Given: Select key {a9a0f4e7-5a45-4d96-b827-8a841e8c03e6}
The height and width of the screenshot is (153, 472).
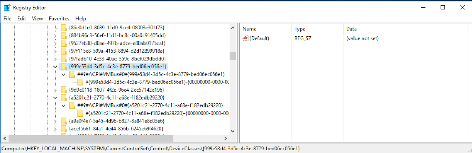Looking at the screenshot, I should 117,121.
